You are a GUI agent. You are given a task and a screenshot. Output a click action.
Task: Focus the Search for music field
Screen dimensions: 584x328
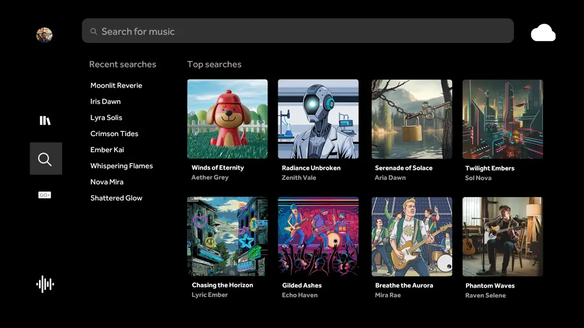coord(298,31)
